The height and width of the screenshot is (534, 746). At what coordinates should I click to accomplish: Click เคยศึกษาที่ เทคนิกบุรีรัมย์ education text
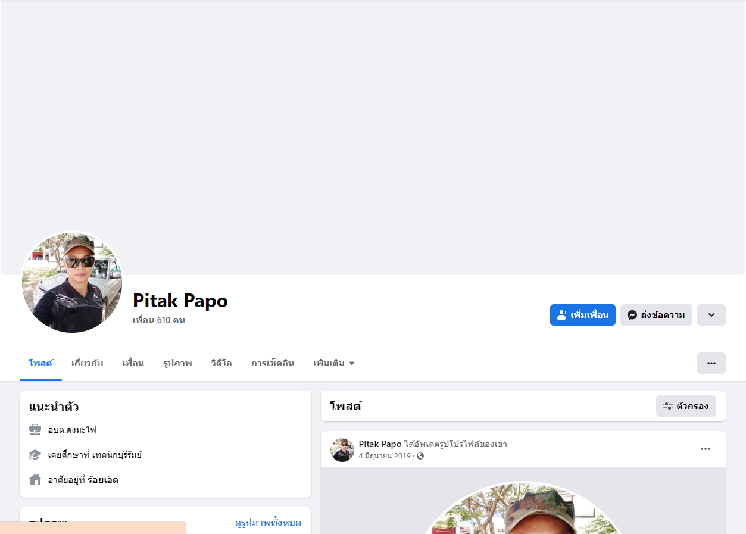coord(95,455)
